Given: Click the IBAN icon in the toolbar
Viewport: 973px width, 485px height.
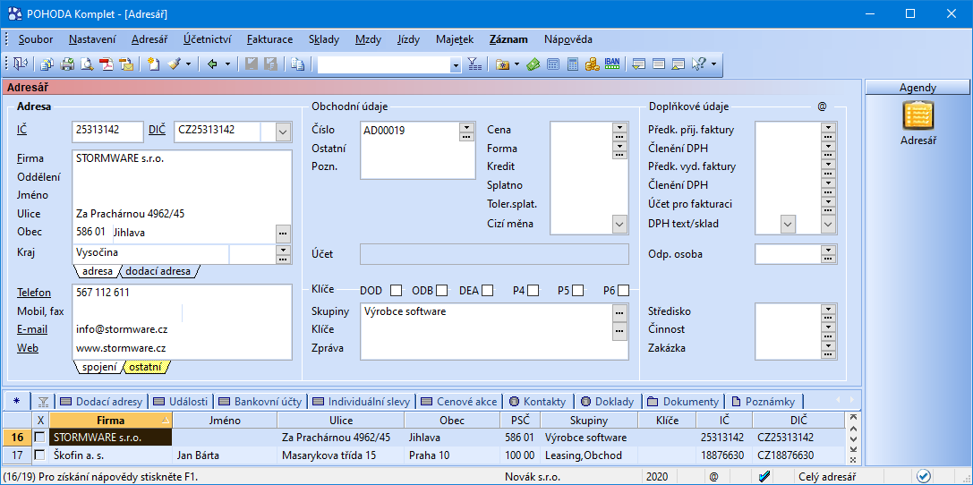Looking at the screenshot, I should coord(612,64).
